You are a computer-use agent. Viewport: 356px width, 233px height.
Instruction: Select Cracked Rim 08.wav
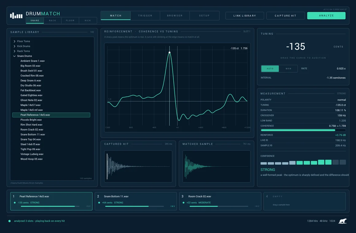pos(51,75)
